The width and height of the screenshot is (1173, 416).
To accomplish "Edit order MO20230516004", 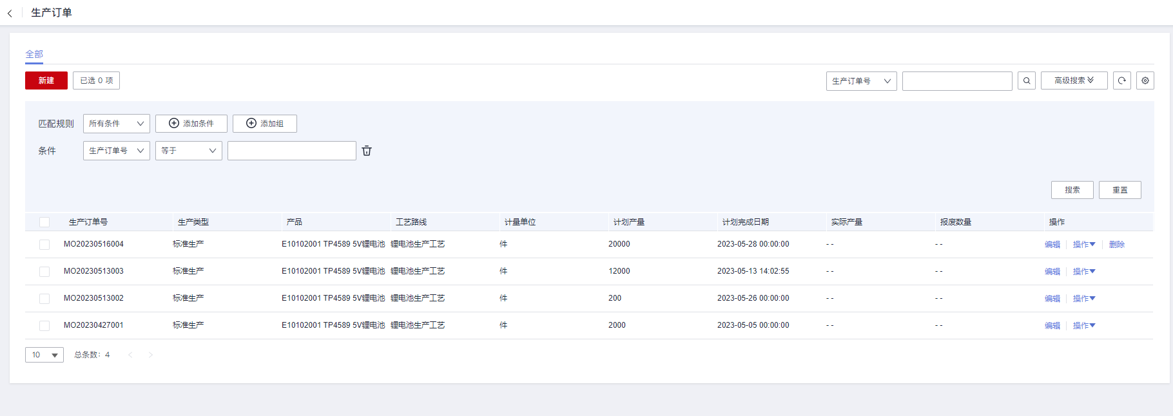I will point(1052,245).
